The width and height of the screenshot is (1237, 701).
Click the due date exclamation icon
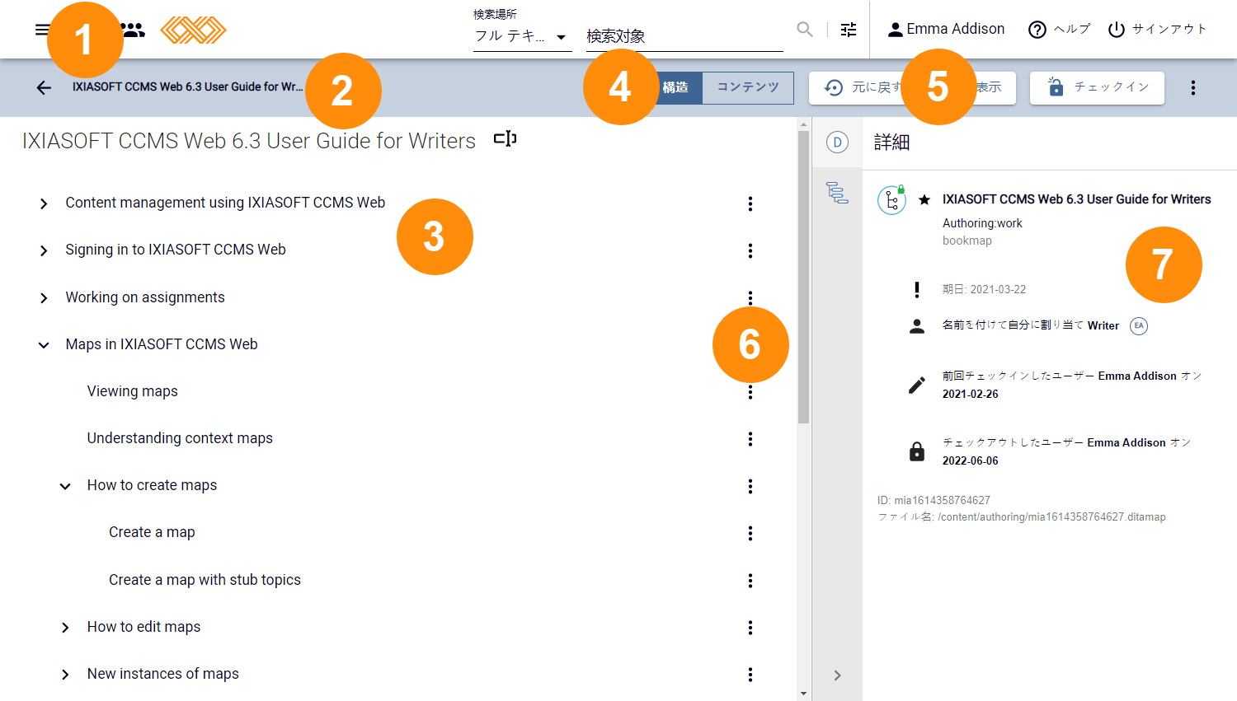coord(917,289)
